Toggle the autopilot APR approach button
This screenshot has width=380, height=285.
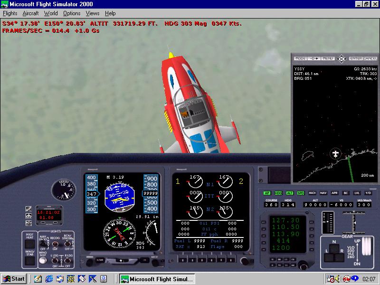pos(334,193)
